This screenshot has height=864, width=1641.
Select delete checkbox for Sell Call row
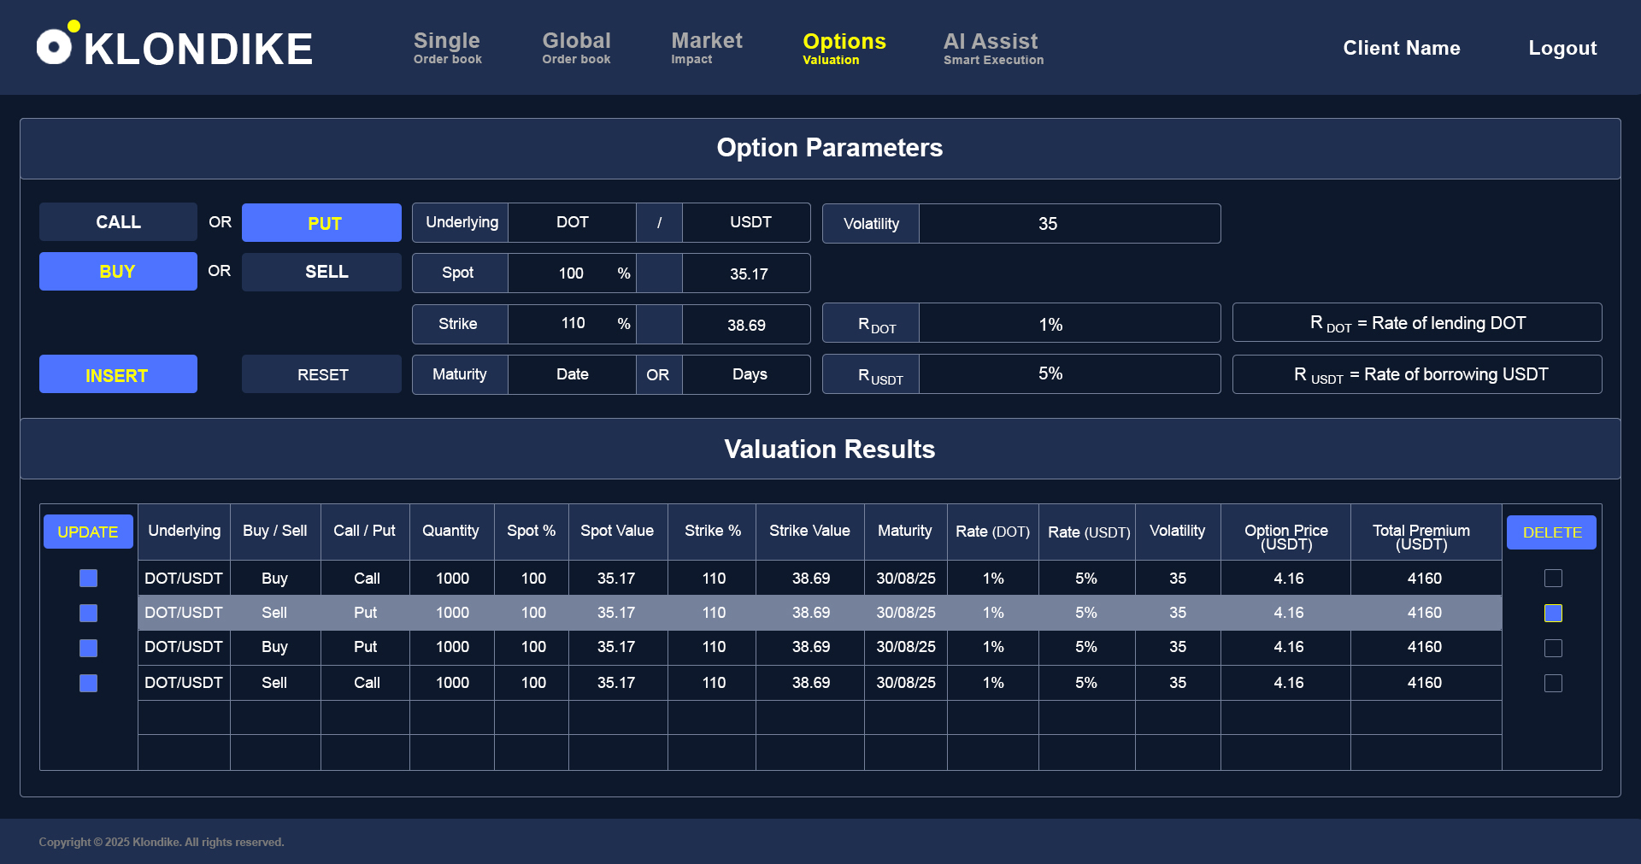[x=1553, y=683]
